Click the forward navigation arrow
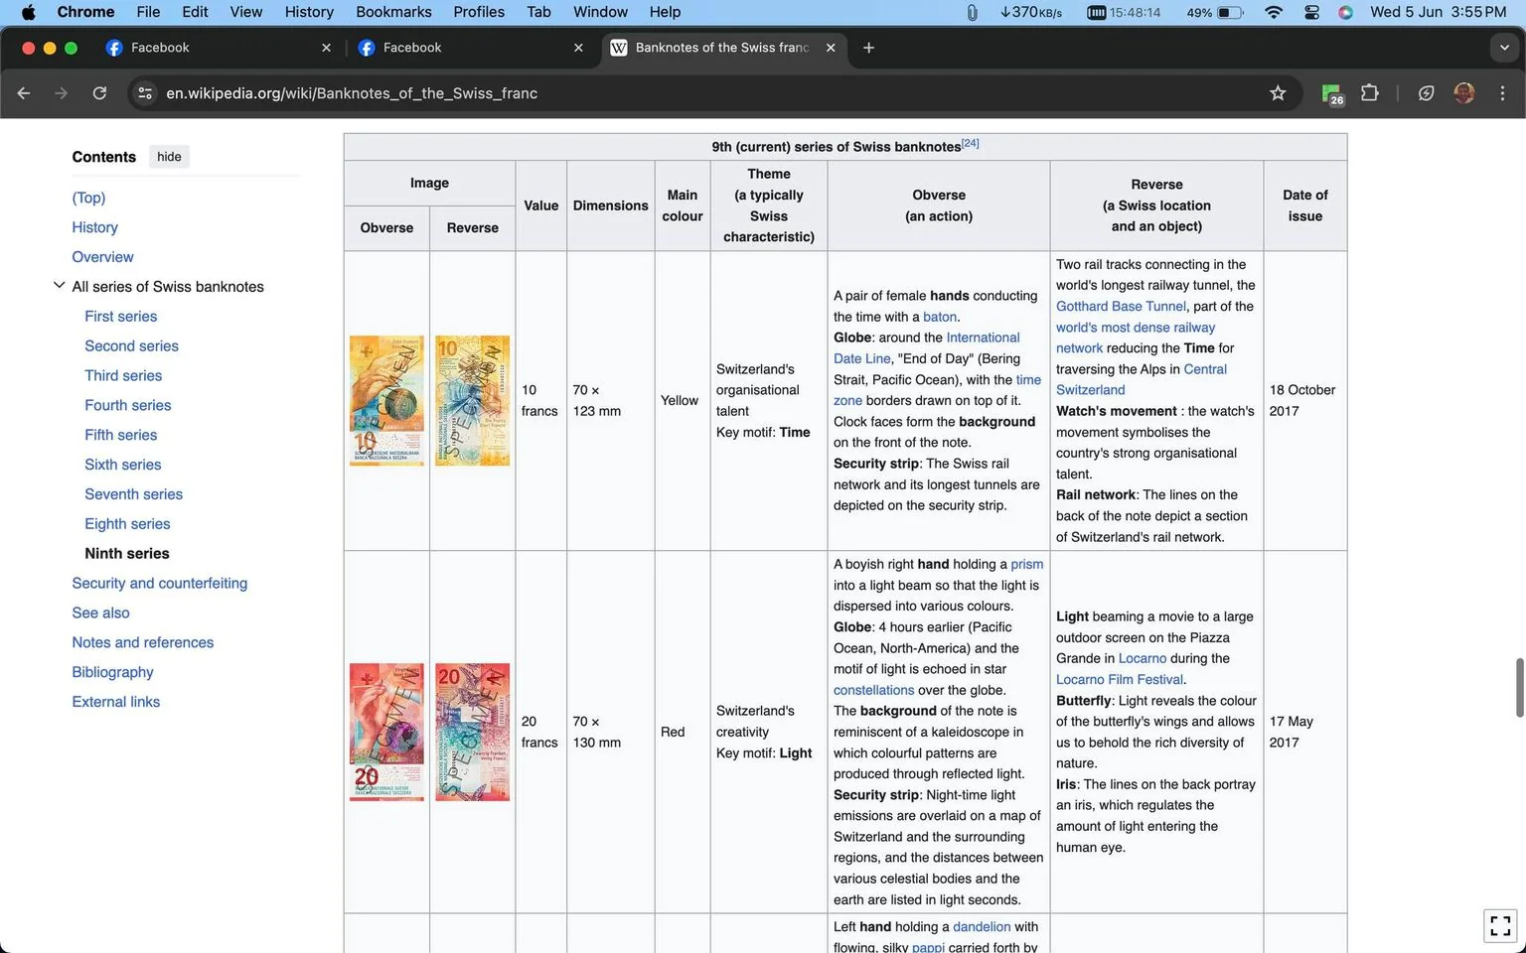The image size is (1526, 953). click(x=62, y=93)
